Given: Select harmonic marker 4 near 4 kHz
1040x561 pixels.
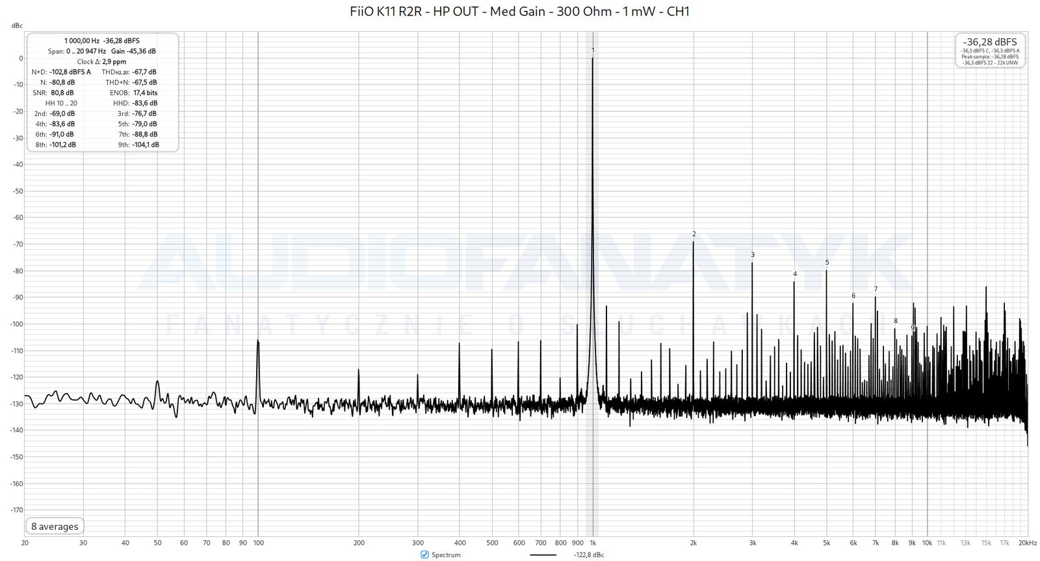Looking at the screenshot, I should [x=794, y=275].
